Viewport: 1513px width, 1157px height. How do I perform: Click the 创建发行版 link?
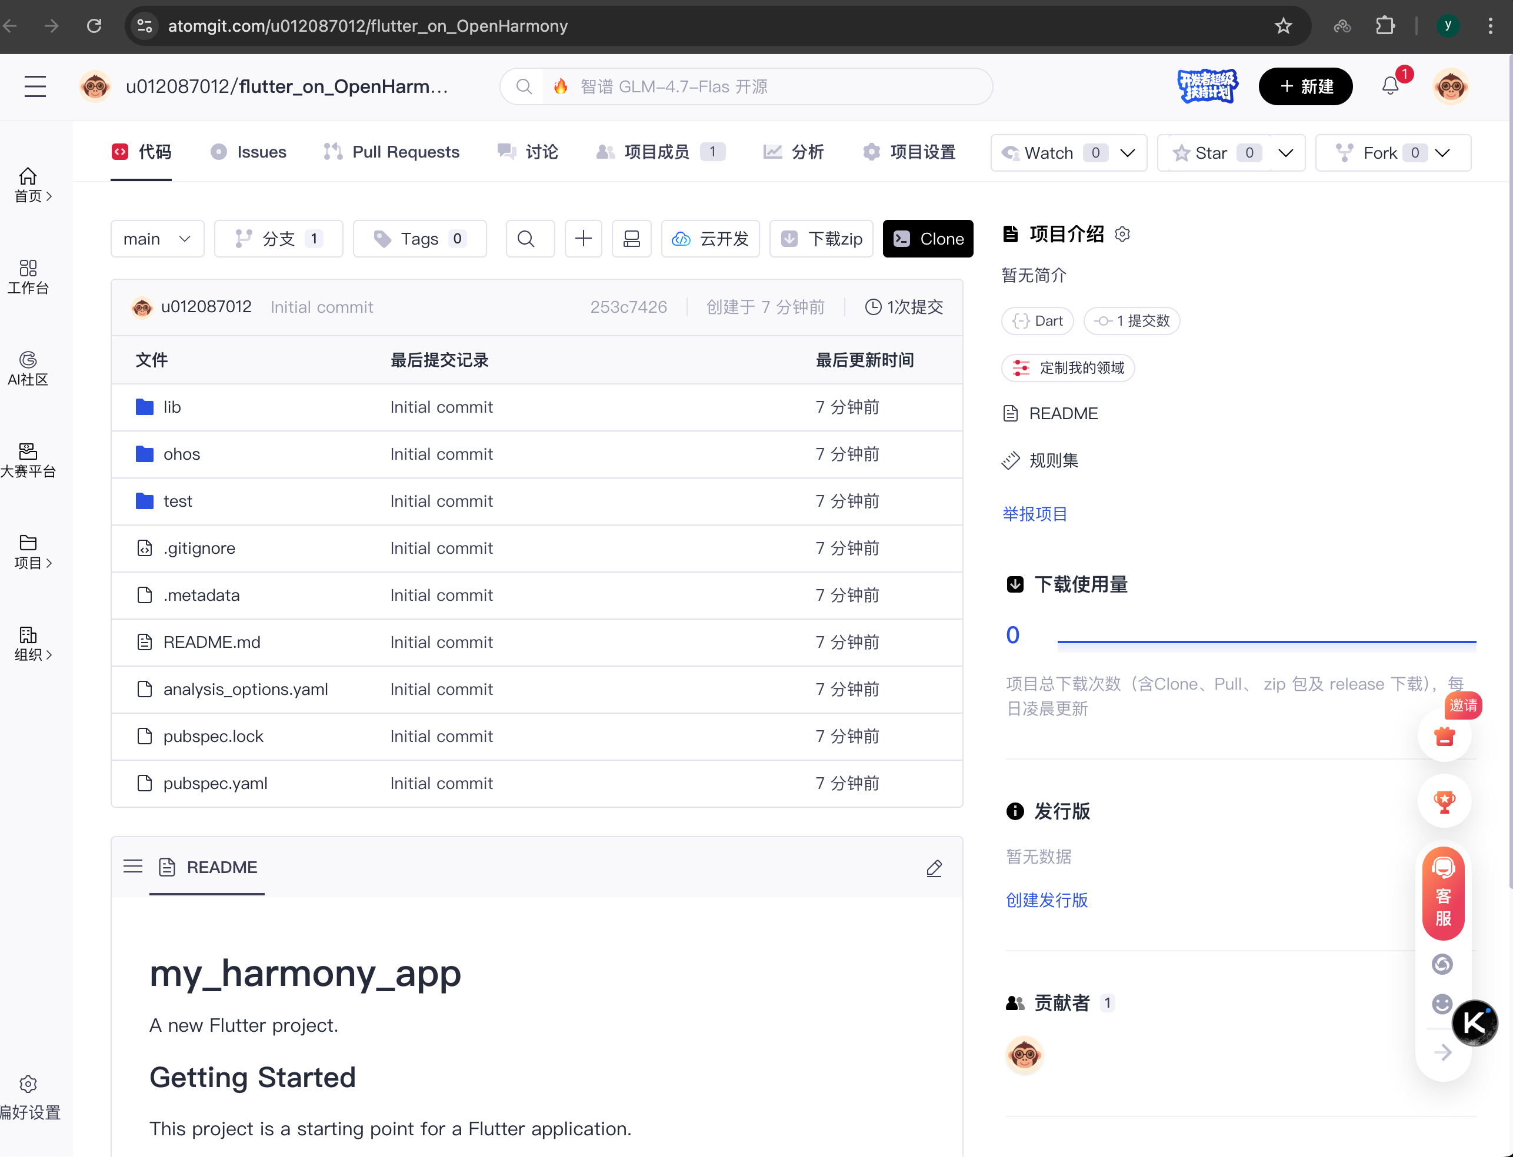[x=1047, y=900]
